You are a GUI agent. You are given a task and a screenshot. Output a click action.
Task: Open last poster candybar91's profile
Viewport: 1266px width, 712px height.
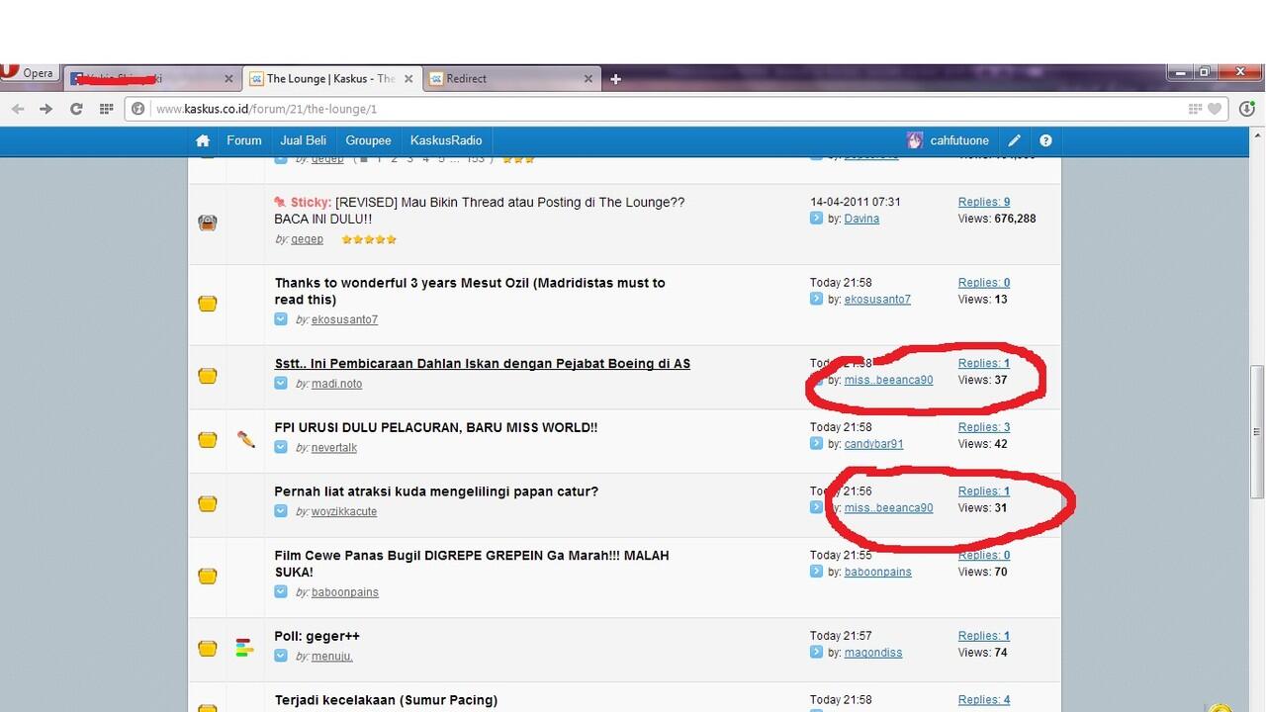(873, 444)
